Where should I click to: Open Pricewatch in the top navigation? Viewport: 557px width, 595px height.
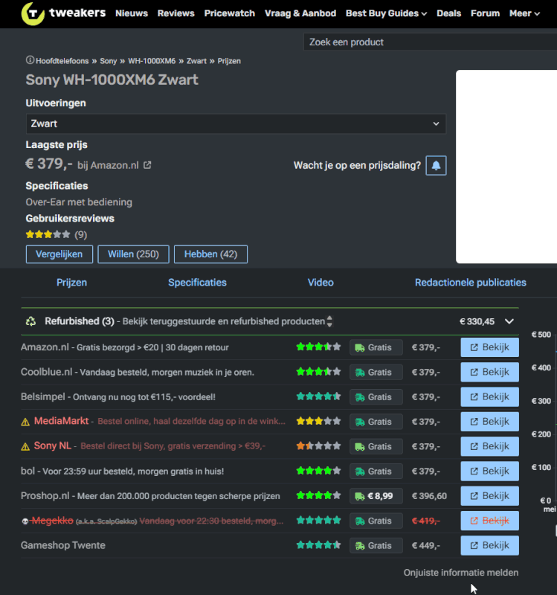pos(230,13)
